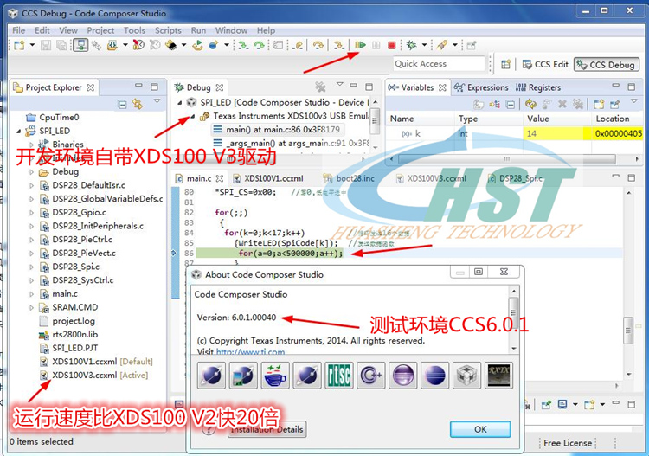Click the Link with Editor icon in Project Explorer
649x456 pixels.
point(138,104)
